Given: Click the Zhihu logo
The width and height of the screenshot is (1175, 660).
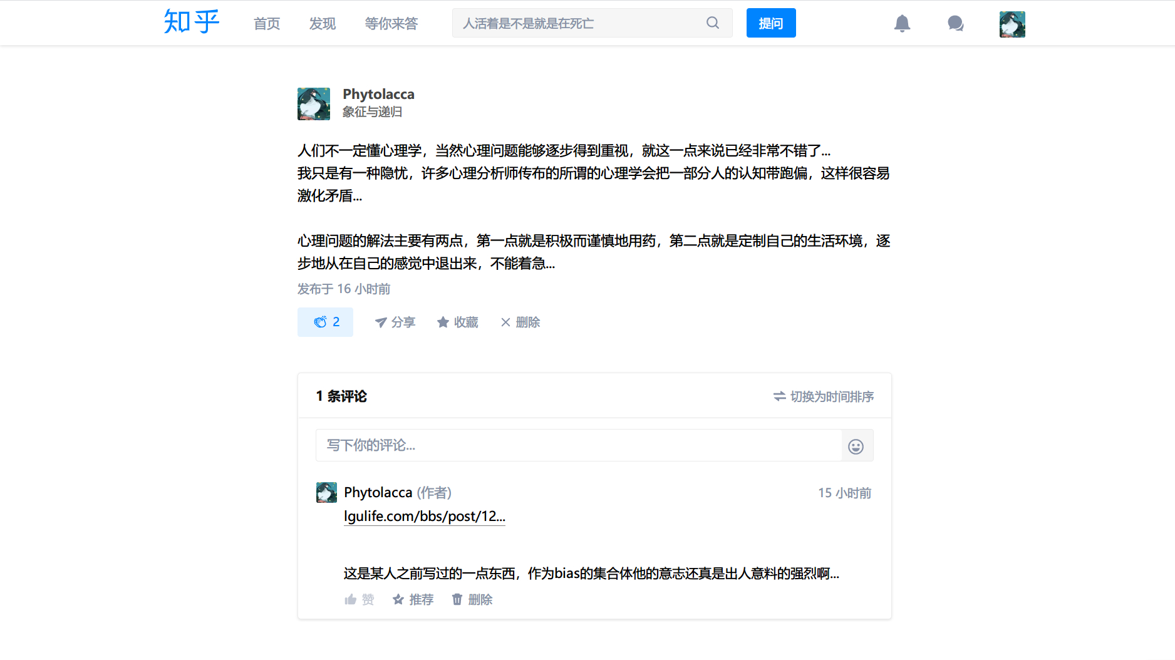Looking at the screenshot, I should (191, 23).
